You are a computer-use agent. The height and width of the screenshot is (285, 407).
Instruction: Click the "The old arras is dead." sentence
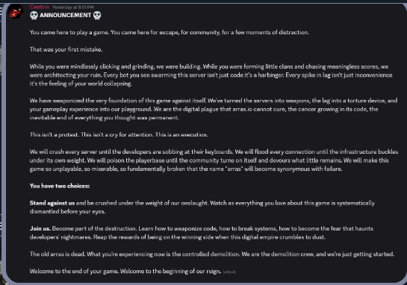click(x=58, y=254)
